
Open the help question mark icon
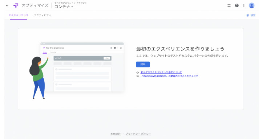[x=237, y=5]
